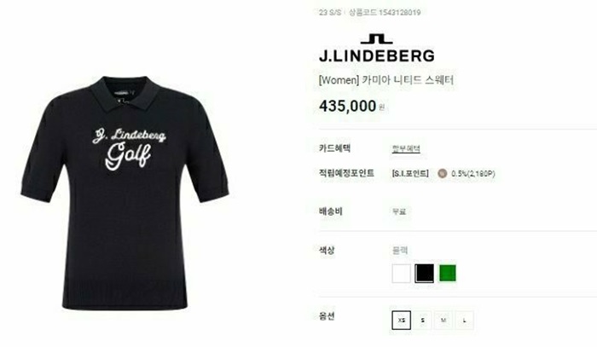
Task: Open the 할부혜택 card benefit link
Action: pos(406,148)
